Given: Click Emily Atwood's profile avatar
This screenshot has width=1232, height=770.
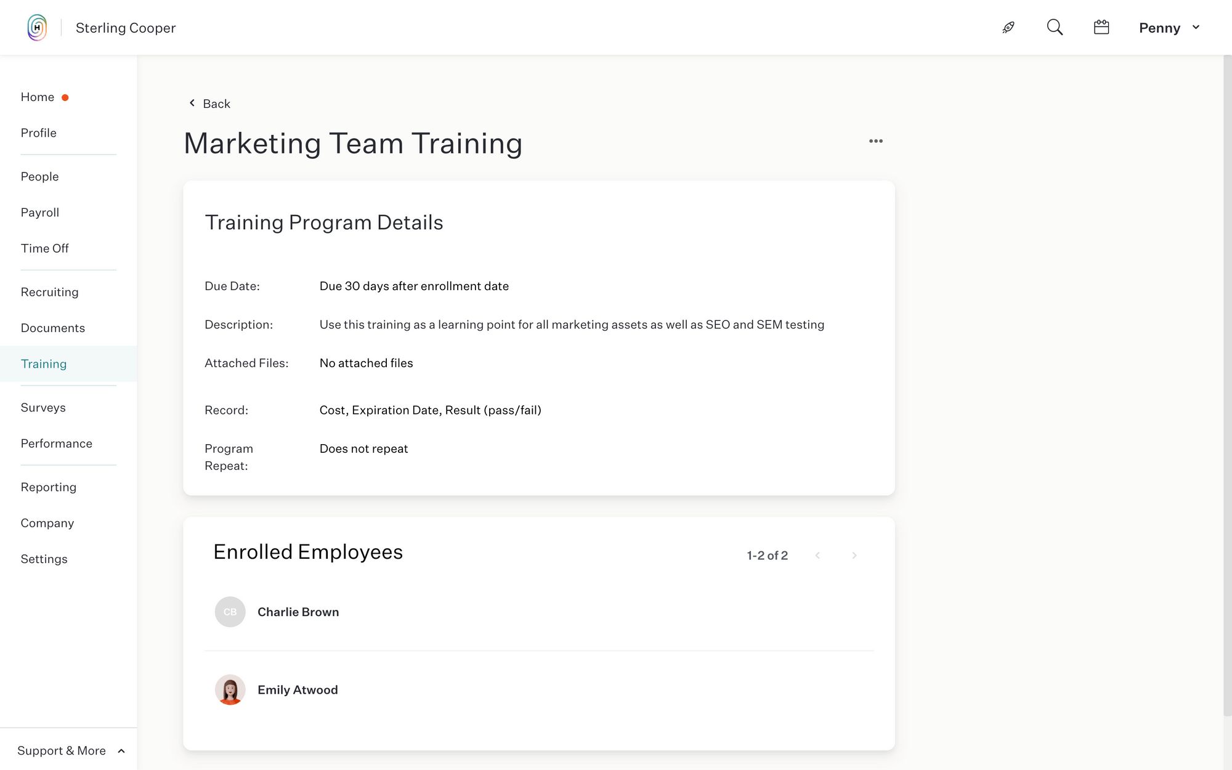Looking at the screenshot, I should pyautogui.click(x=230, y=689).
